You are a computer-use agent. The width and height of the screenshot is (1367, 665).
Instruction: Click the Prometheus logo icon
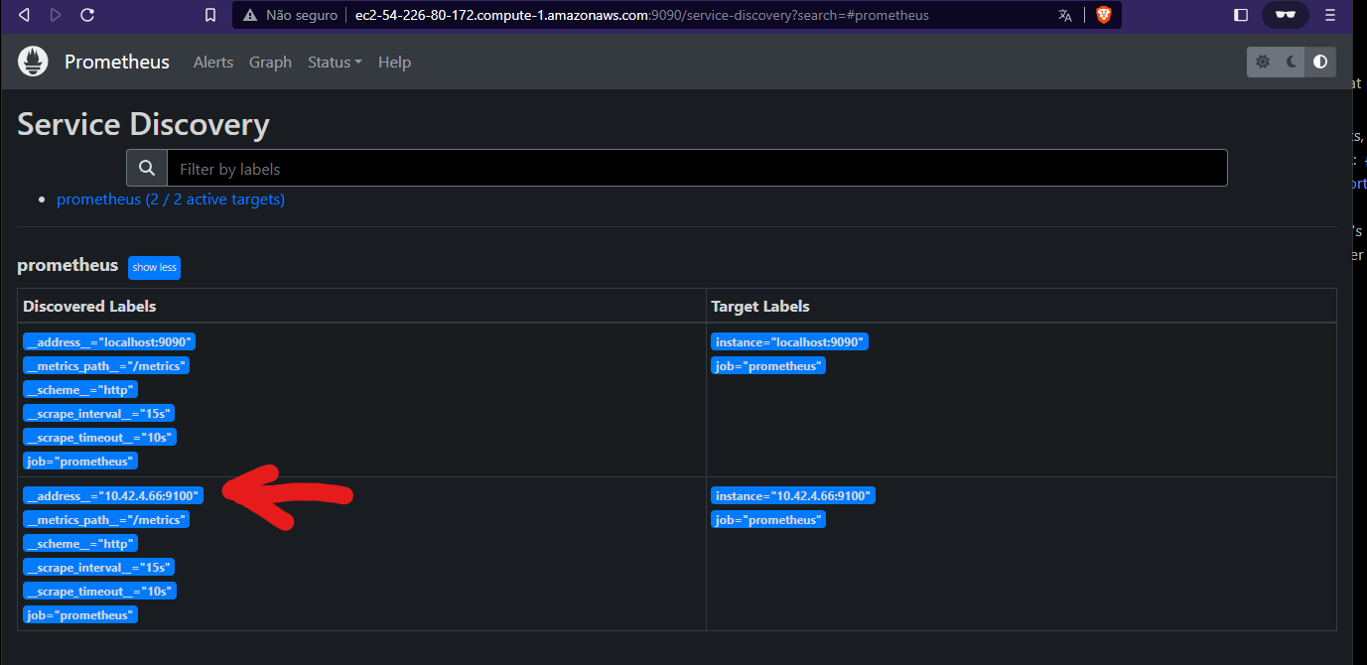[x=32, y=61]
